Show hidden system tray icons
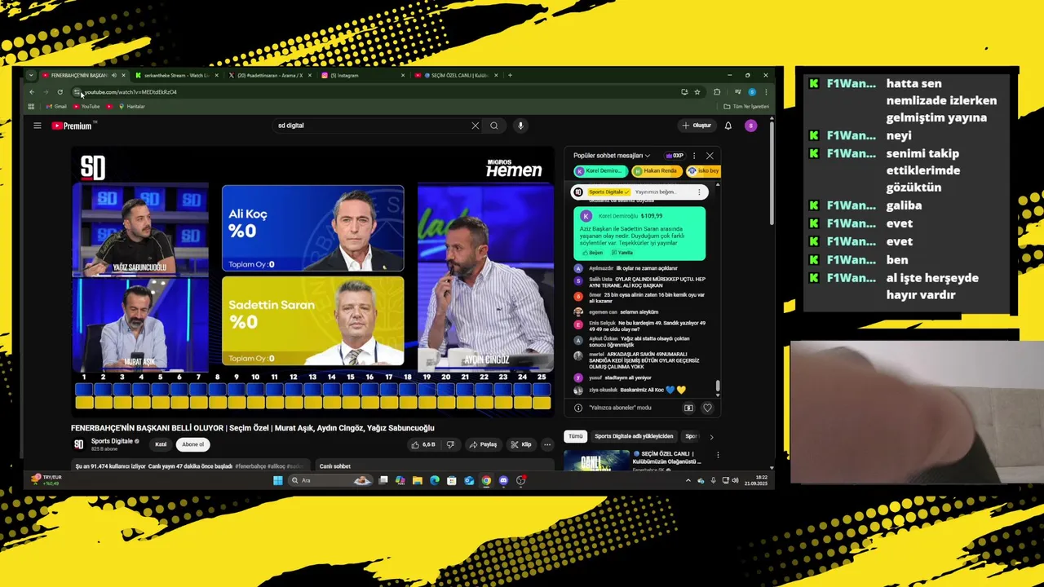This screenshot has width=1044, height=587. tap(688, 480)
